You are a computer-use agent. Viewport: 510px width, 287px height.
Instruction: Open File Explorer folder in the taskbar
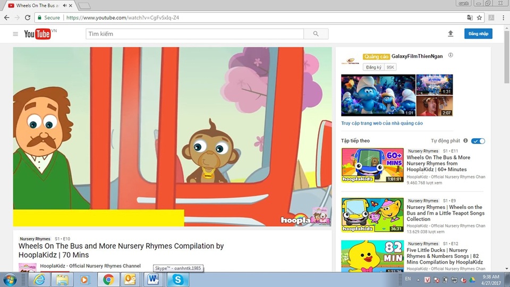(62, 280)
